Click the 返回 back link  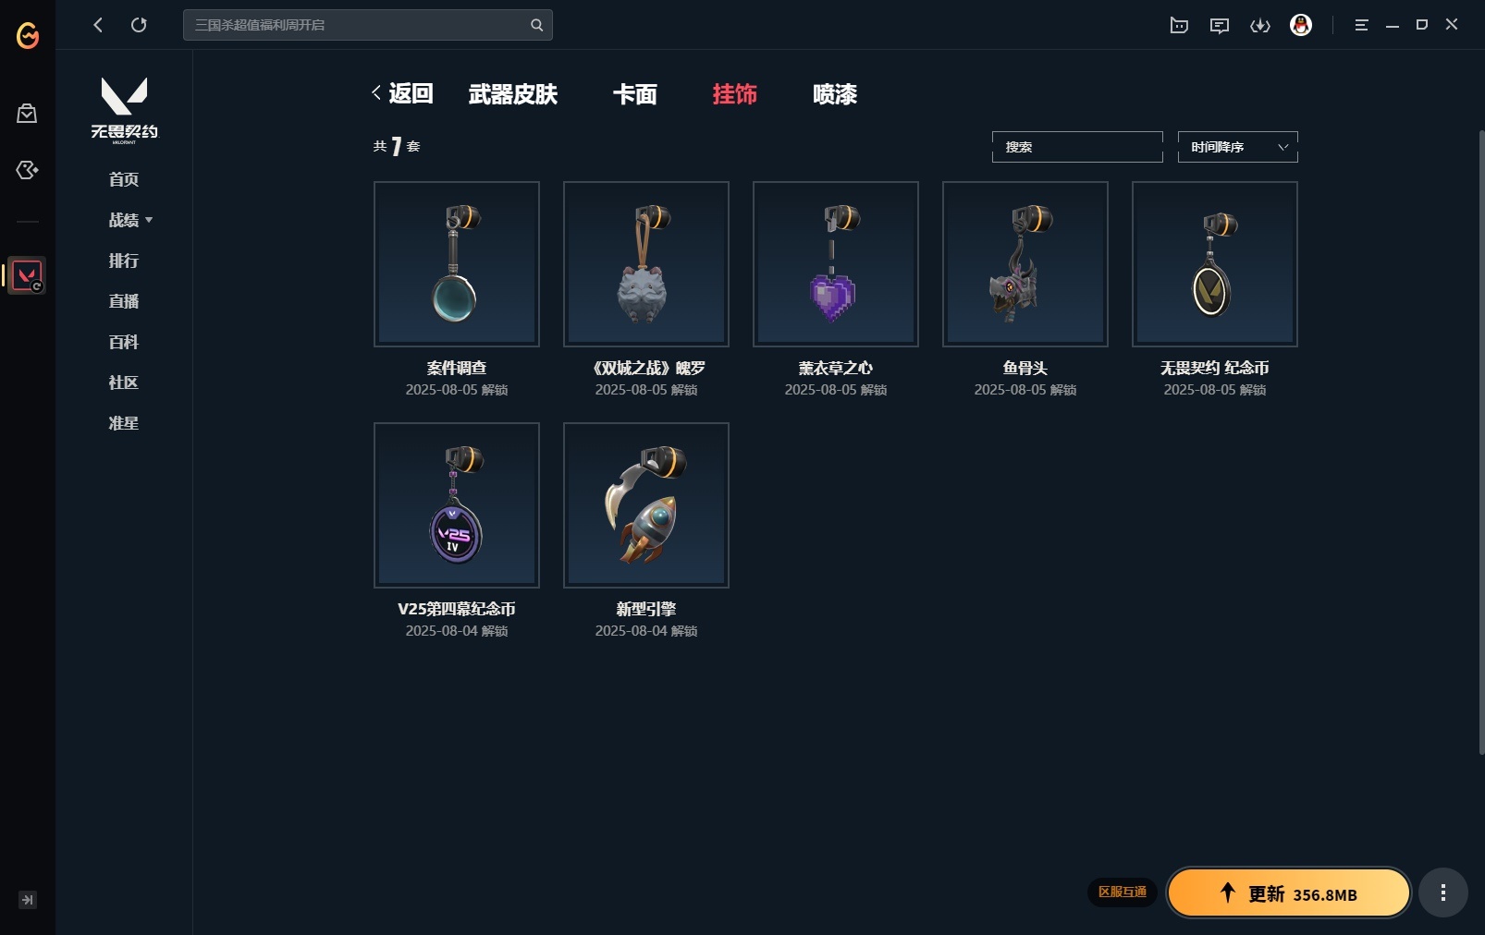pyautogui.click(x=402, y=93)
